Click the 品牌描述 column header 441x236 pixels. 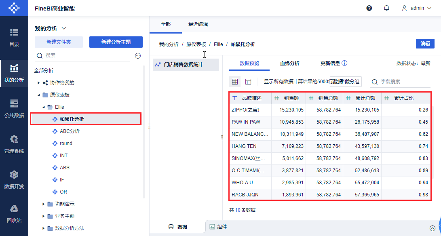tap(250, 98)
